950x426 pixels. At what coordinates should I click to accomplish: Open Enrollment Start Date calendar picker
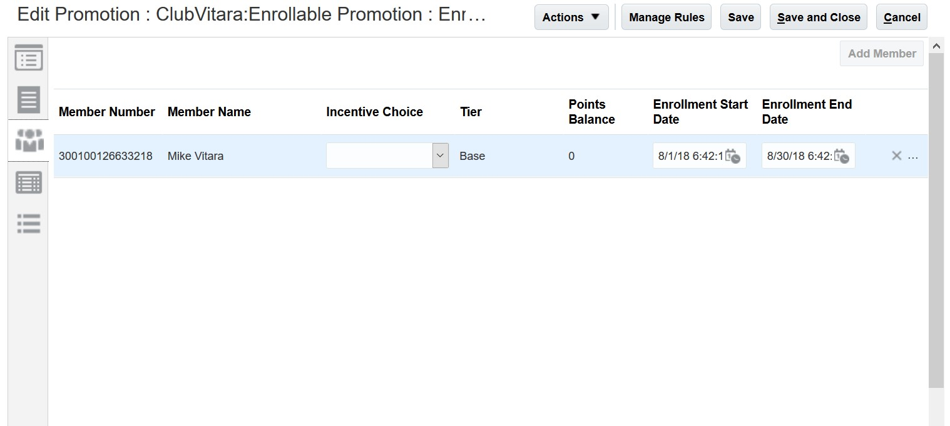click(733, 156)
